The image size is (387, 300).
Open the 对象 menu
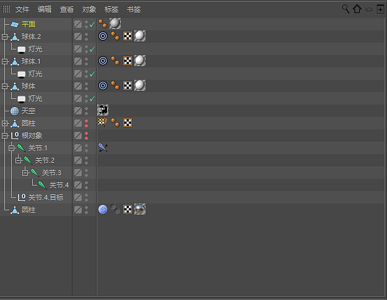(x=89, y=10)
